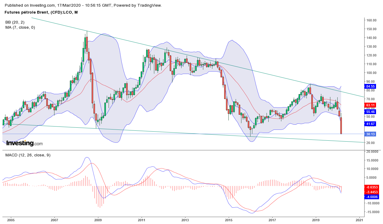Click the 130.00 price axis label
This screenshot has height=224, width=383.
[371, 46]
